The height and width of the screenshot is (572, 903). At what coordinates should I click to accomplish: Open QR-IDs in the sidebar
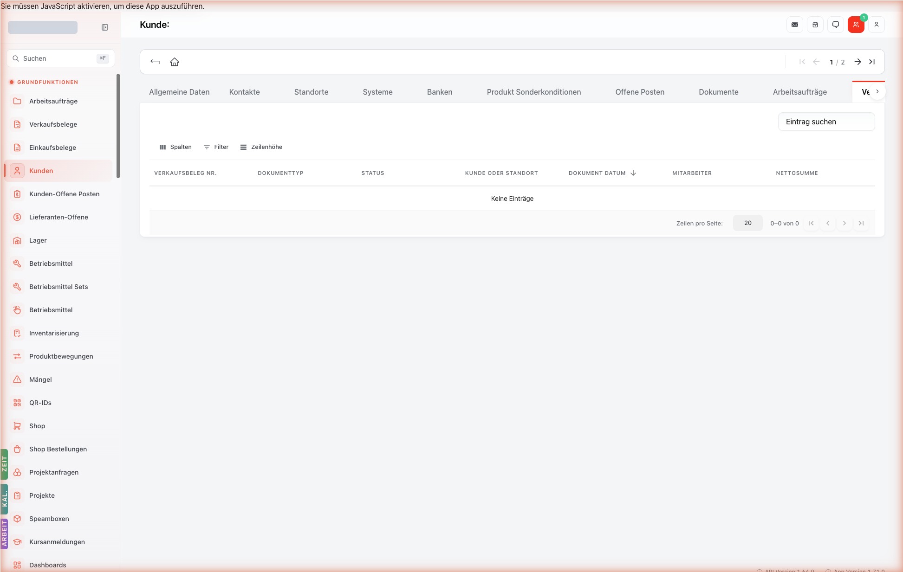coord(58,403)
